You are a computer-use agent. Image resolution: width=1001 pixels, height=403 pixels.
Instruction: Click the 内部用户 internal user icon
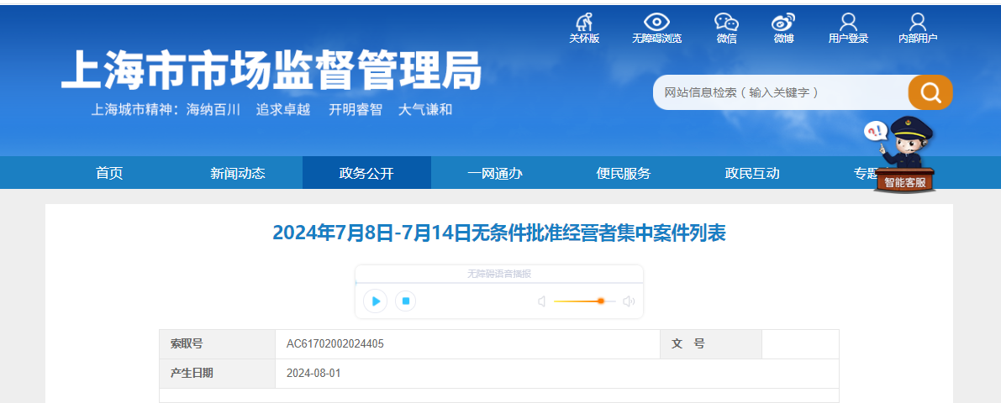(918, 23)
